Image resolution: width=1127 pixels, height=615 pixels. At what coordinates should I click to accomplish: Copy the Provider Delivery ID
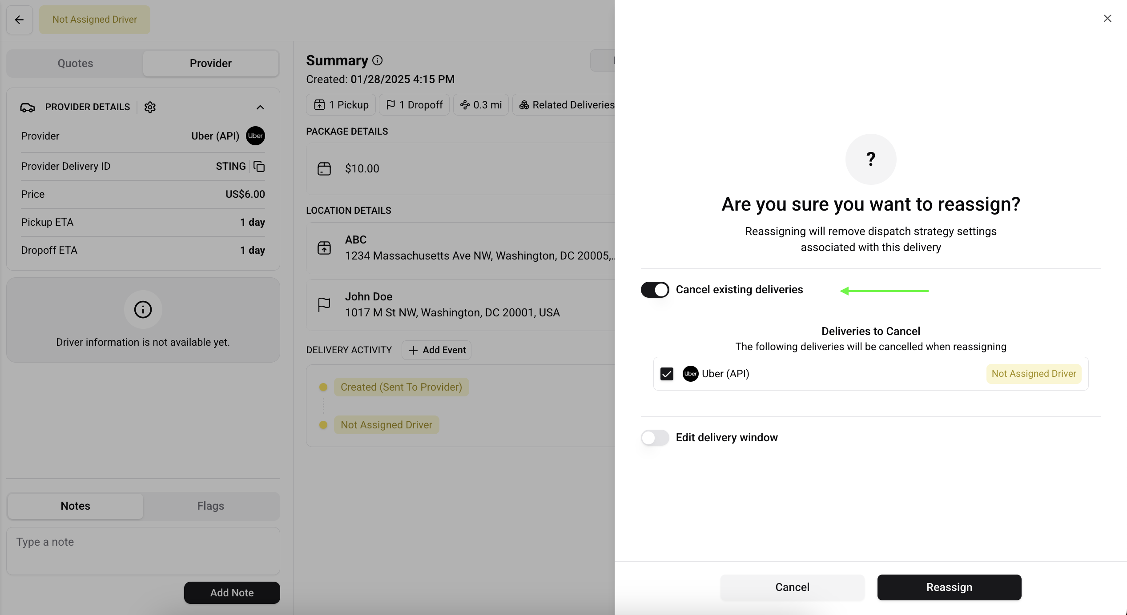click(259, 166)
